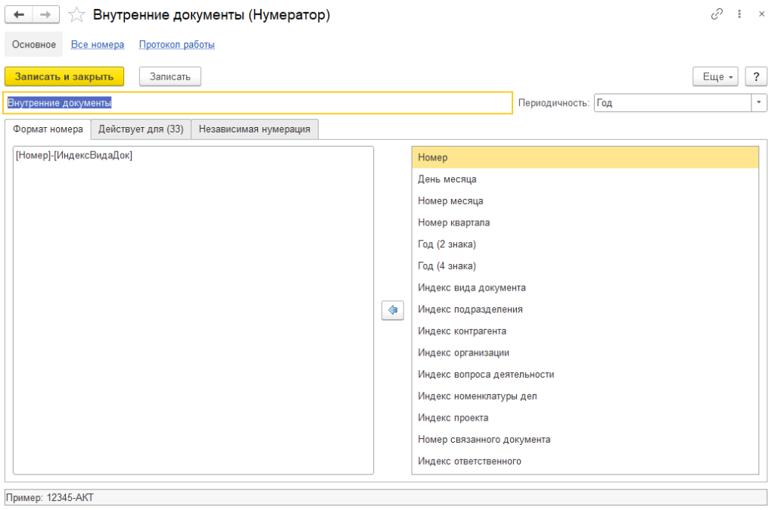The width and height of the screenshot is (775, 510).
Task: Click the forward navigation arrow
Action: [x=45, y=14]
